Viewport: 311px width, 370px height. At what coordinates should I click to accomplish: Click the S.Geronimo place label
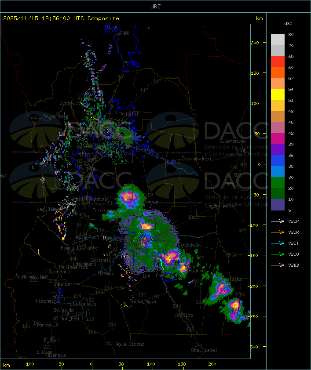tap(232, 141)
